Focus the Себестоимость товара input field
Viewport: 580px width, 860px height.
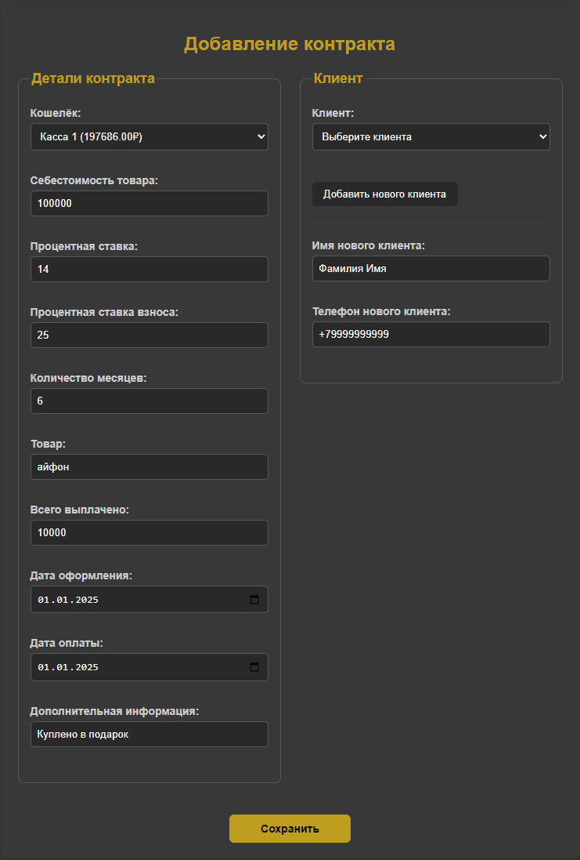[x=149, y=203]
